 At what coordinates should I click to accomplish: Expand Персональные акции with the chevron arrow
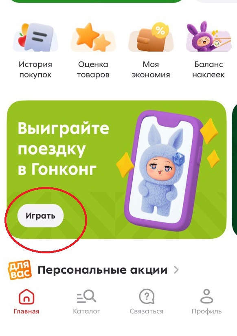[x=176, y=270]
